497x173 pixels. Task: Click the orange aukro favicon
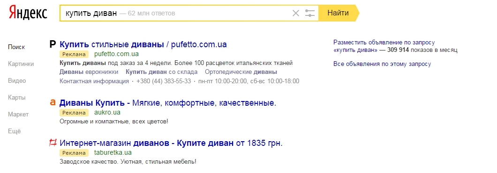click(53, 102)
